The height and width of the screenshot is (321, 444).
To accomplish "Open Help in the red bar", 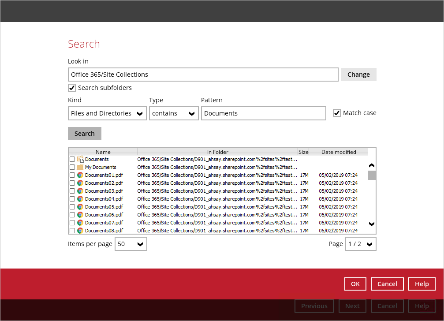I will click(x=422, y=284).
